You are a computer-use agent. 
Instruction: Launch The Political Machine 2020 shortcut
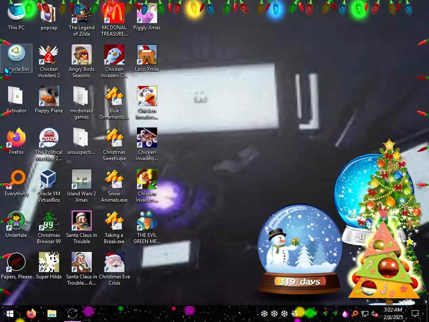tap(49, 144)
